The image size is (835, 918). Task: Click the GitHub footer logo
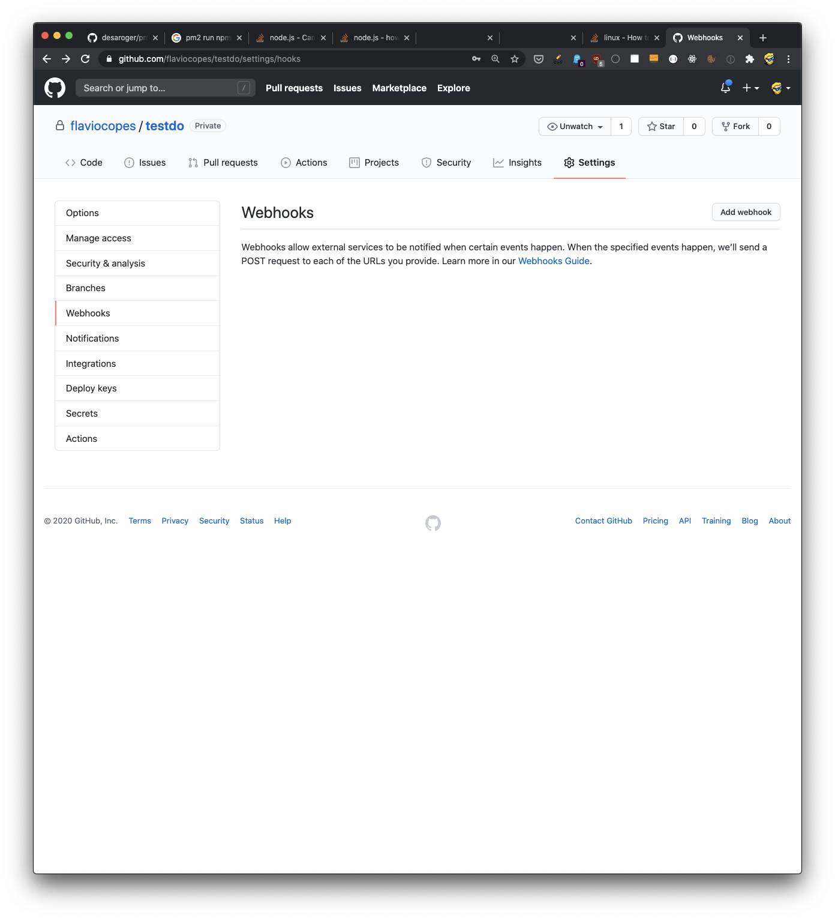pos(432,523)
